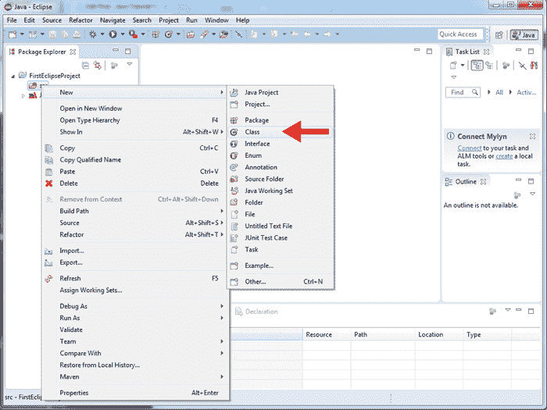Viewport: 547px width, 410px height.
Task: Toggle Scheduled view icon in Task List
Action: 489,65
